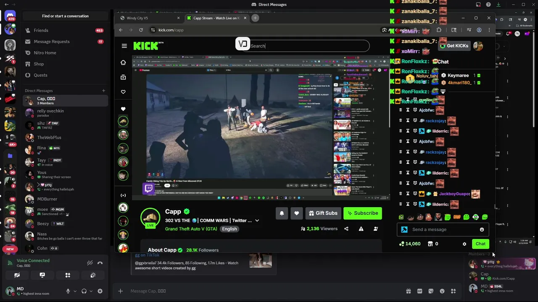Expand Capp stream title chevron
The width and height of the screenshot is (538, 302).
[257, 221]
